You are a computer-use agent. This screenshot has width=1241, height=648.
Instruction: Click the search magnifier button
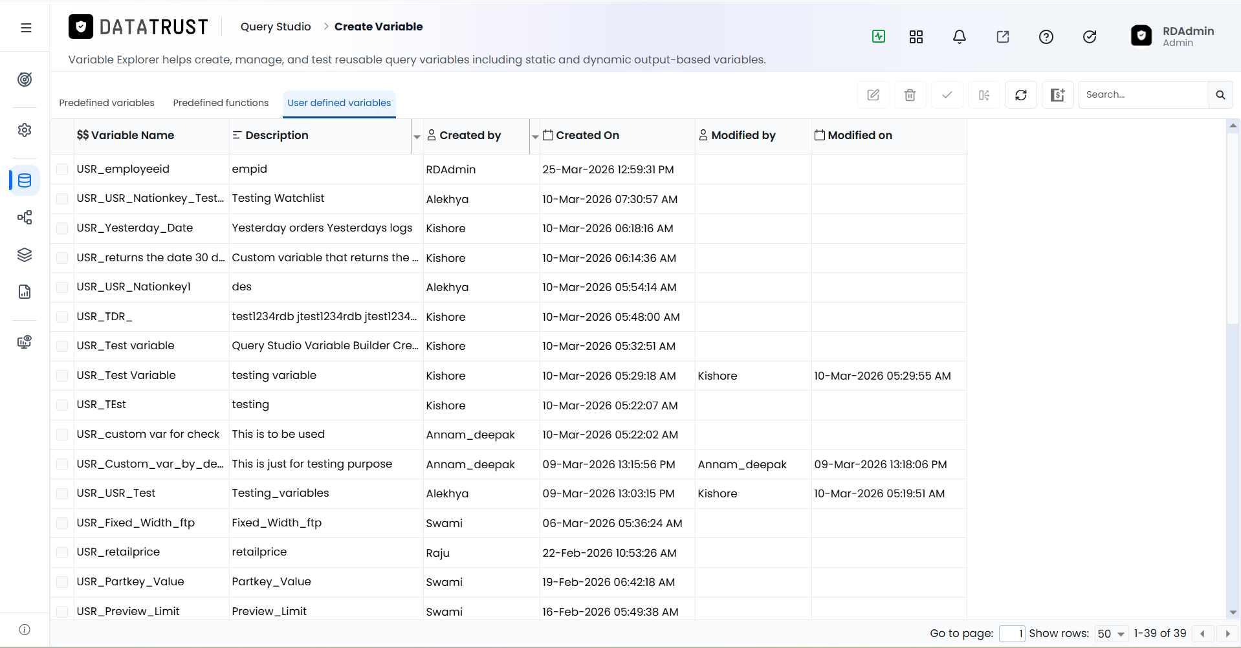coord(1220,95)
